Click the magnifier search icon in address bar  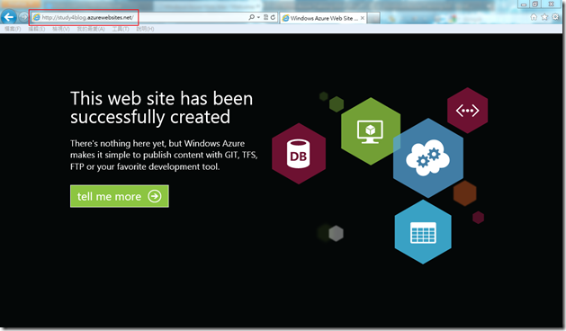pyautogui.click(x=251, y=17)
